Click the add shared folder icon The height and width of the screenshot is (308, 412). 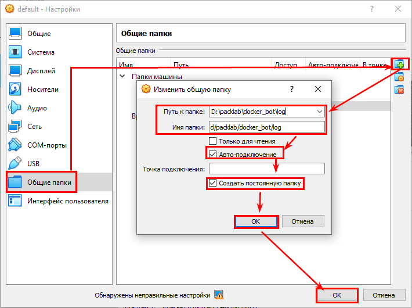pos(399,65)
